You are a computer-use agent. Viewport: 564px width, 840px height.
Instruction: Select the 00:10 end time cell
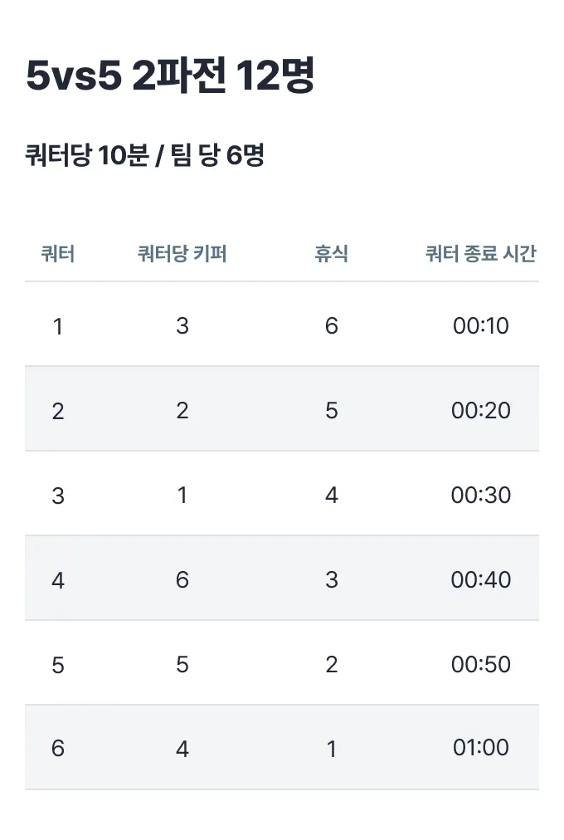(x=481, y=325)
